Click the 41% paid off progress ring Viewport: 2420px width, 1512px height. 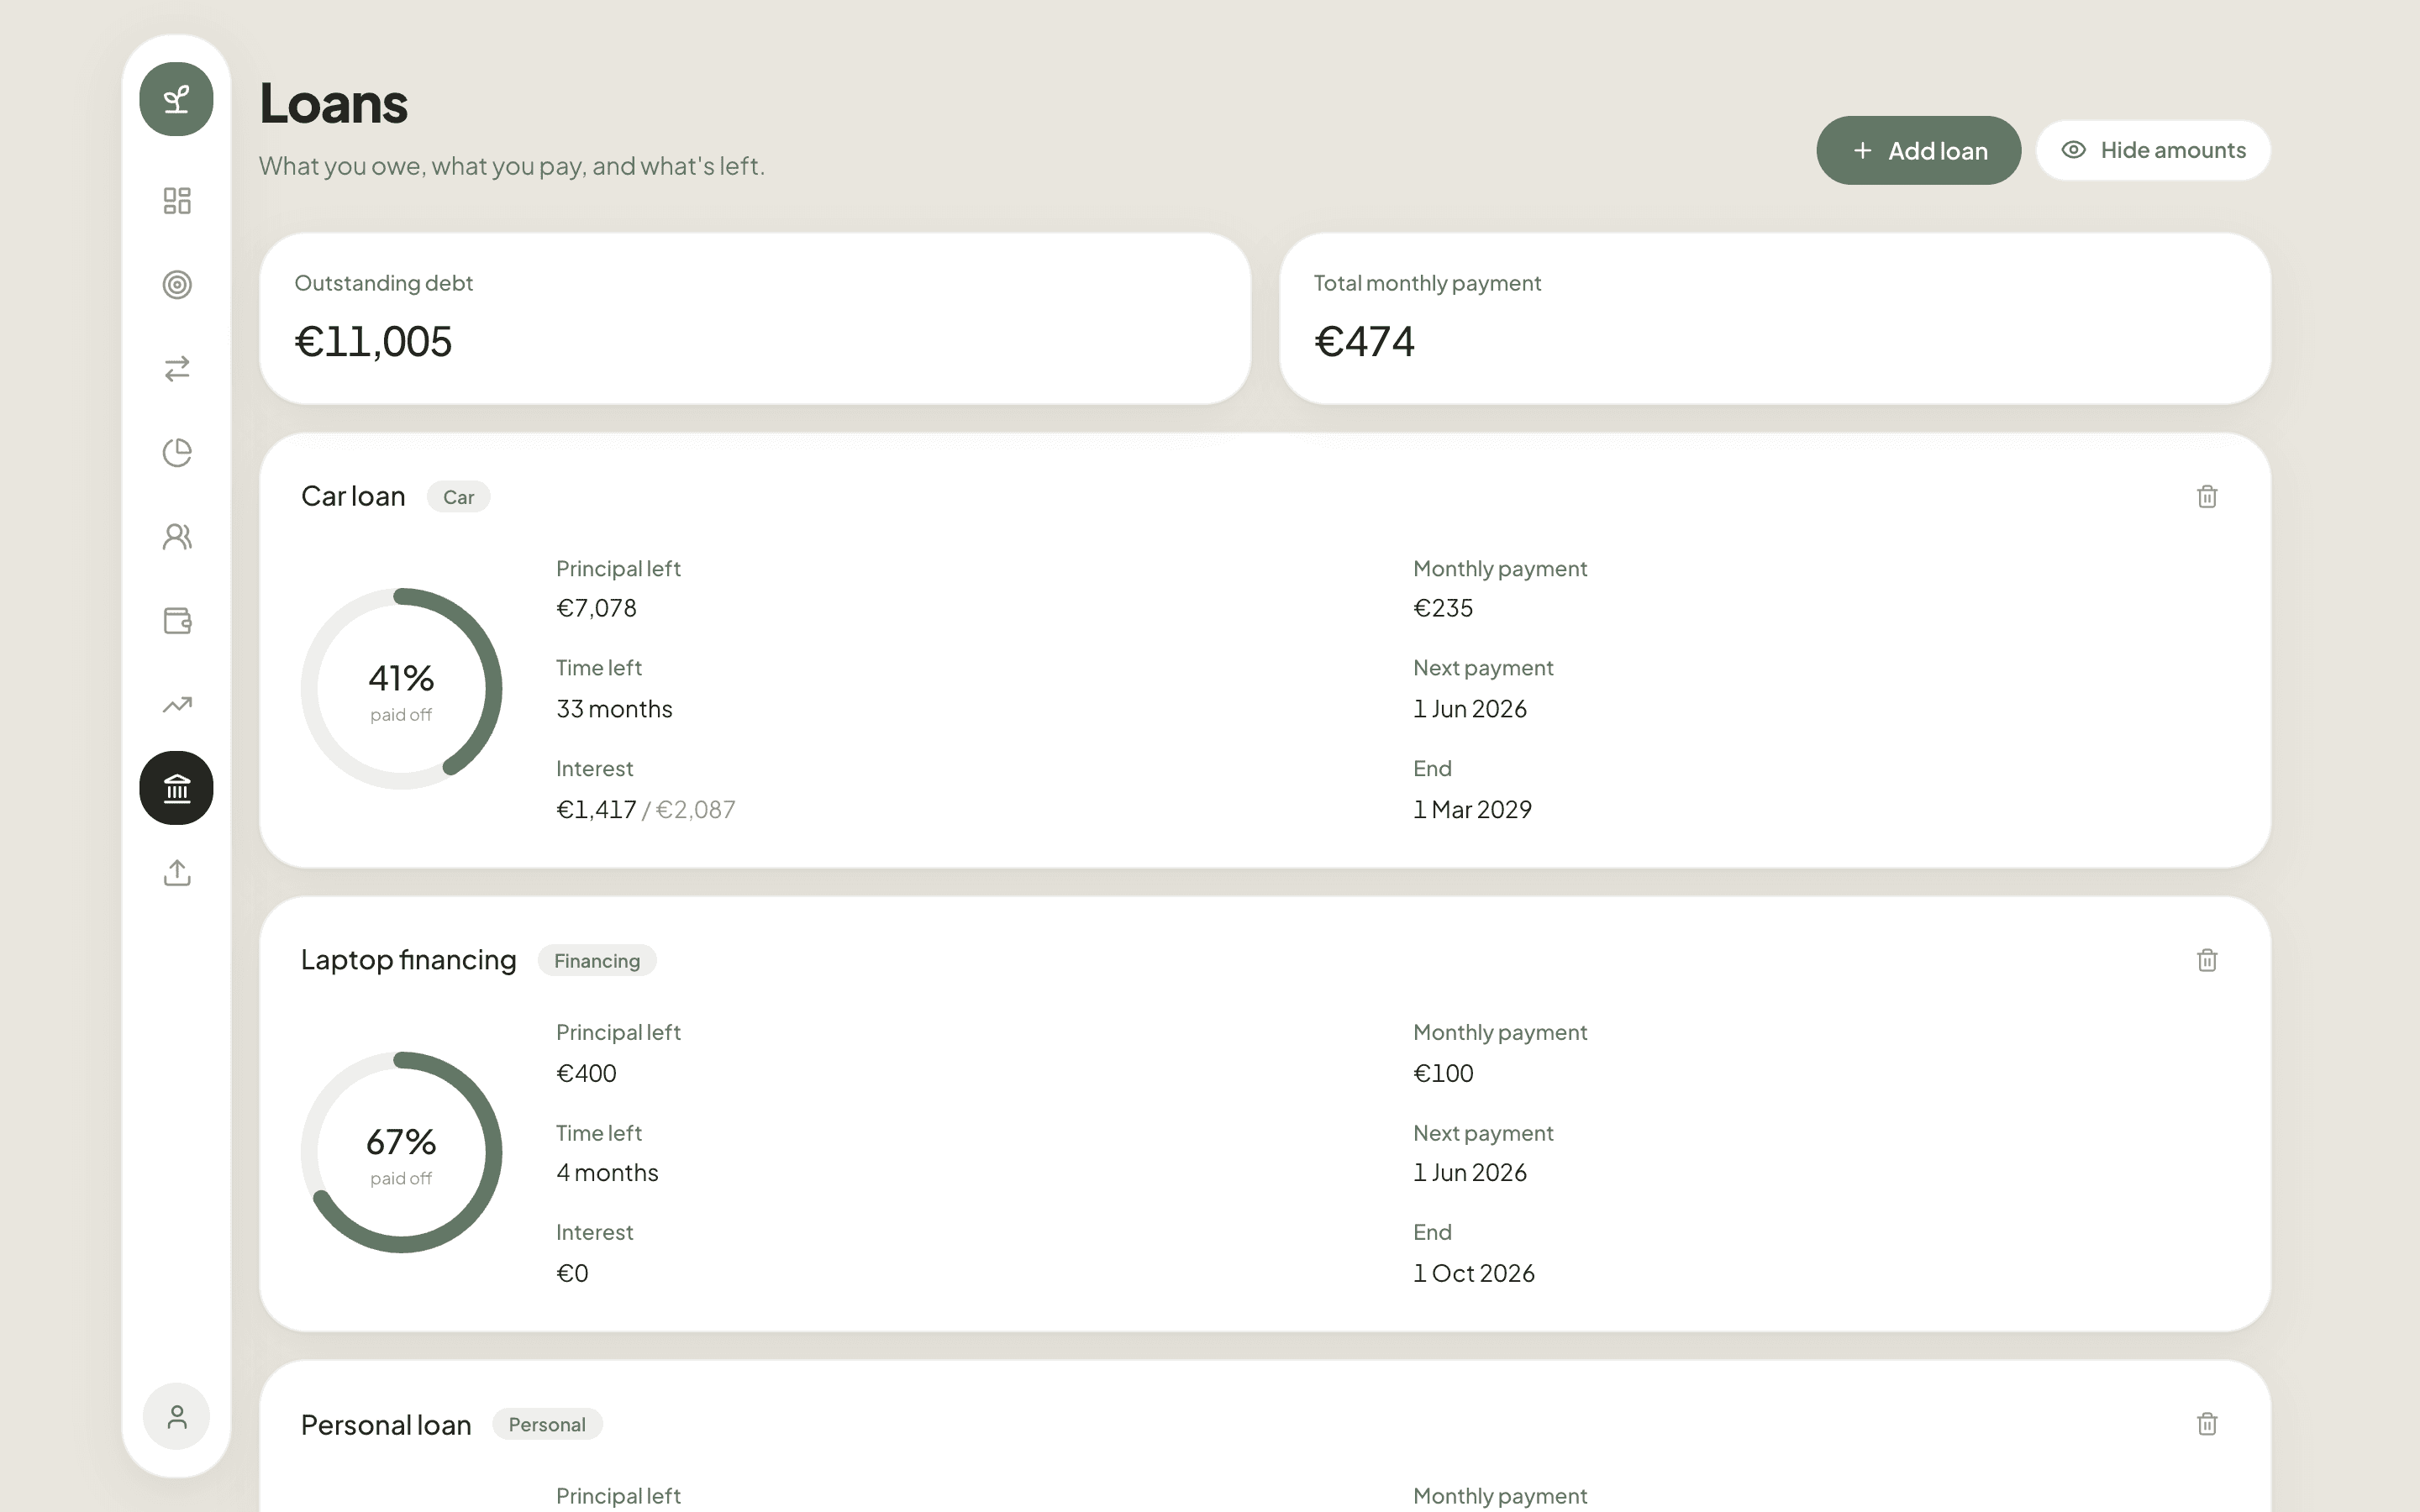coord(401,689)
